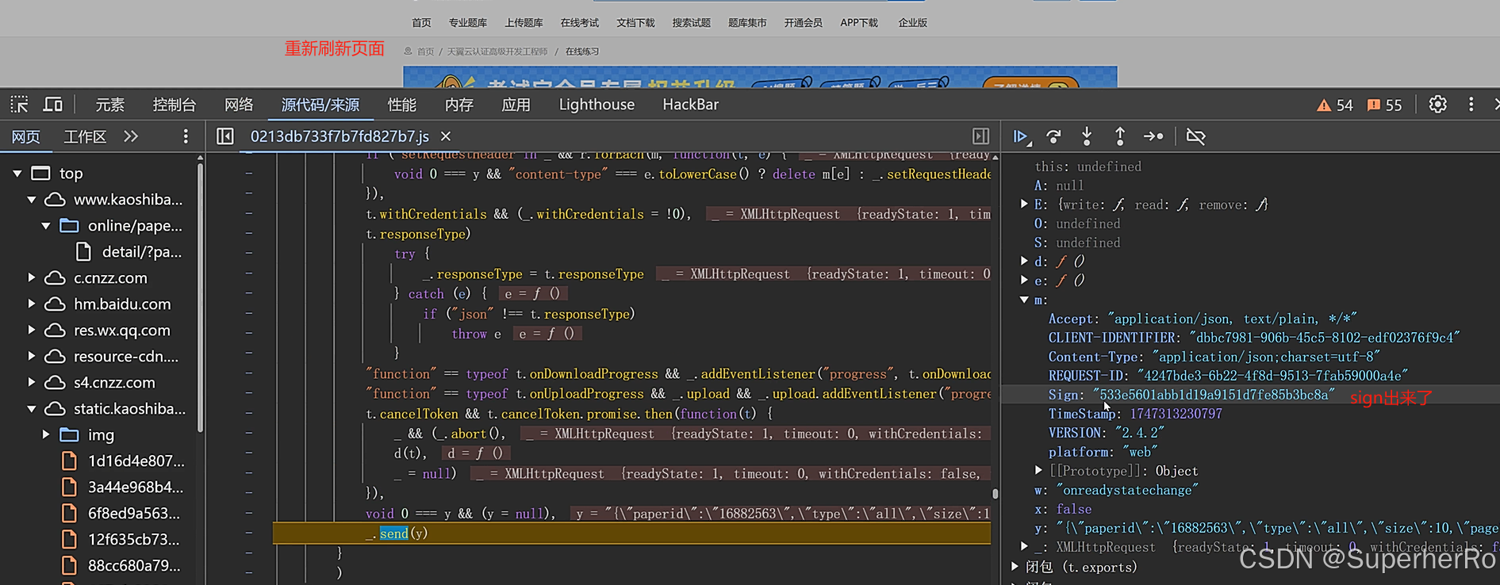1500x585 pixels.
Task: Expand the [[Prototype]]: Object entry
Action: pos(1038,471)
